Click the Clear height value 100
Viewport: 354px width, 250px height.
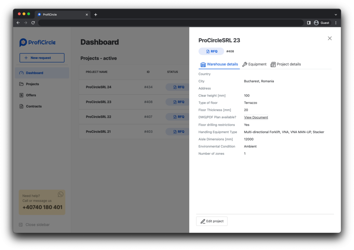pyautogui.click(x=246, y=96)
